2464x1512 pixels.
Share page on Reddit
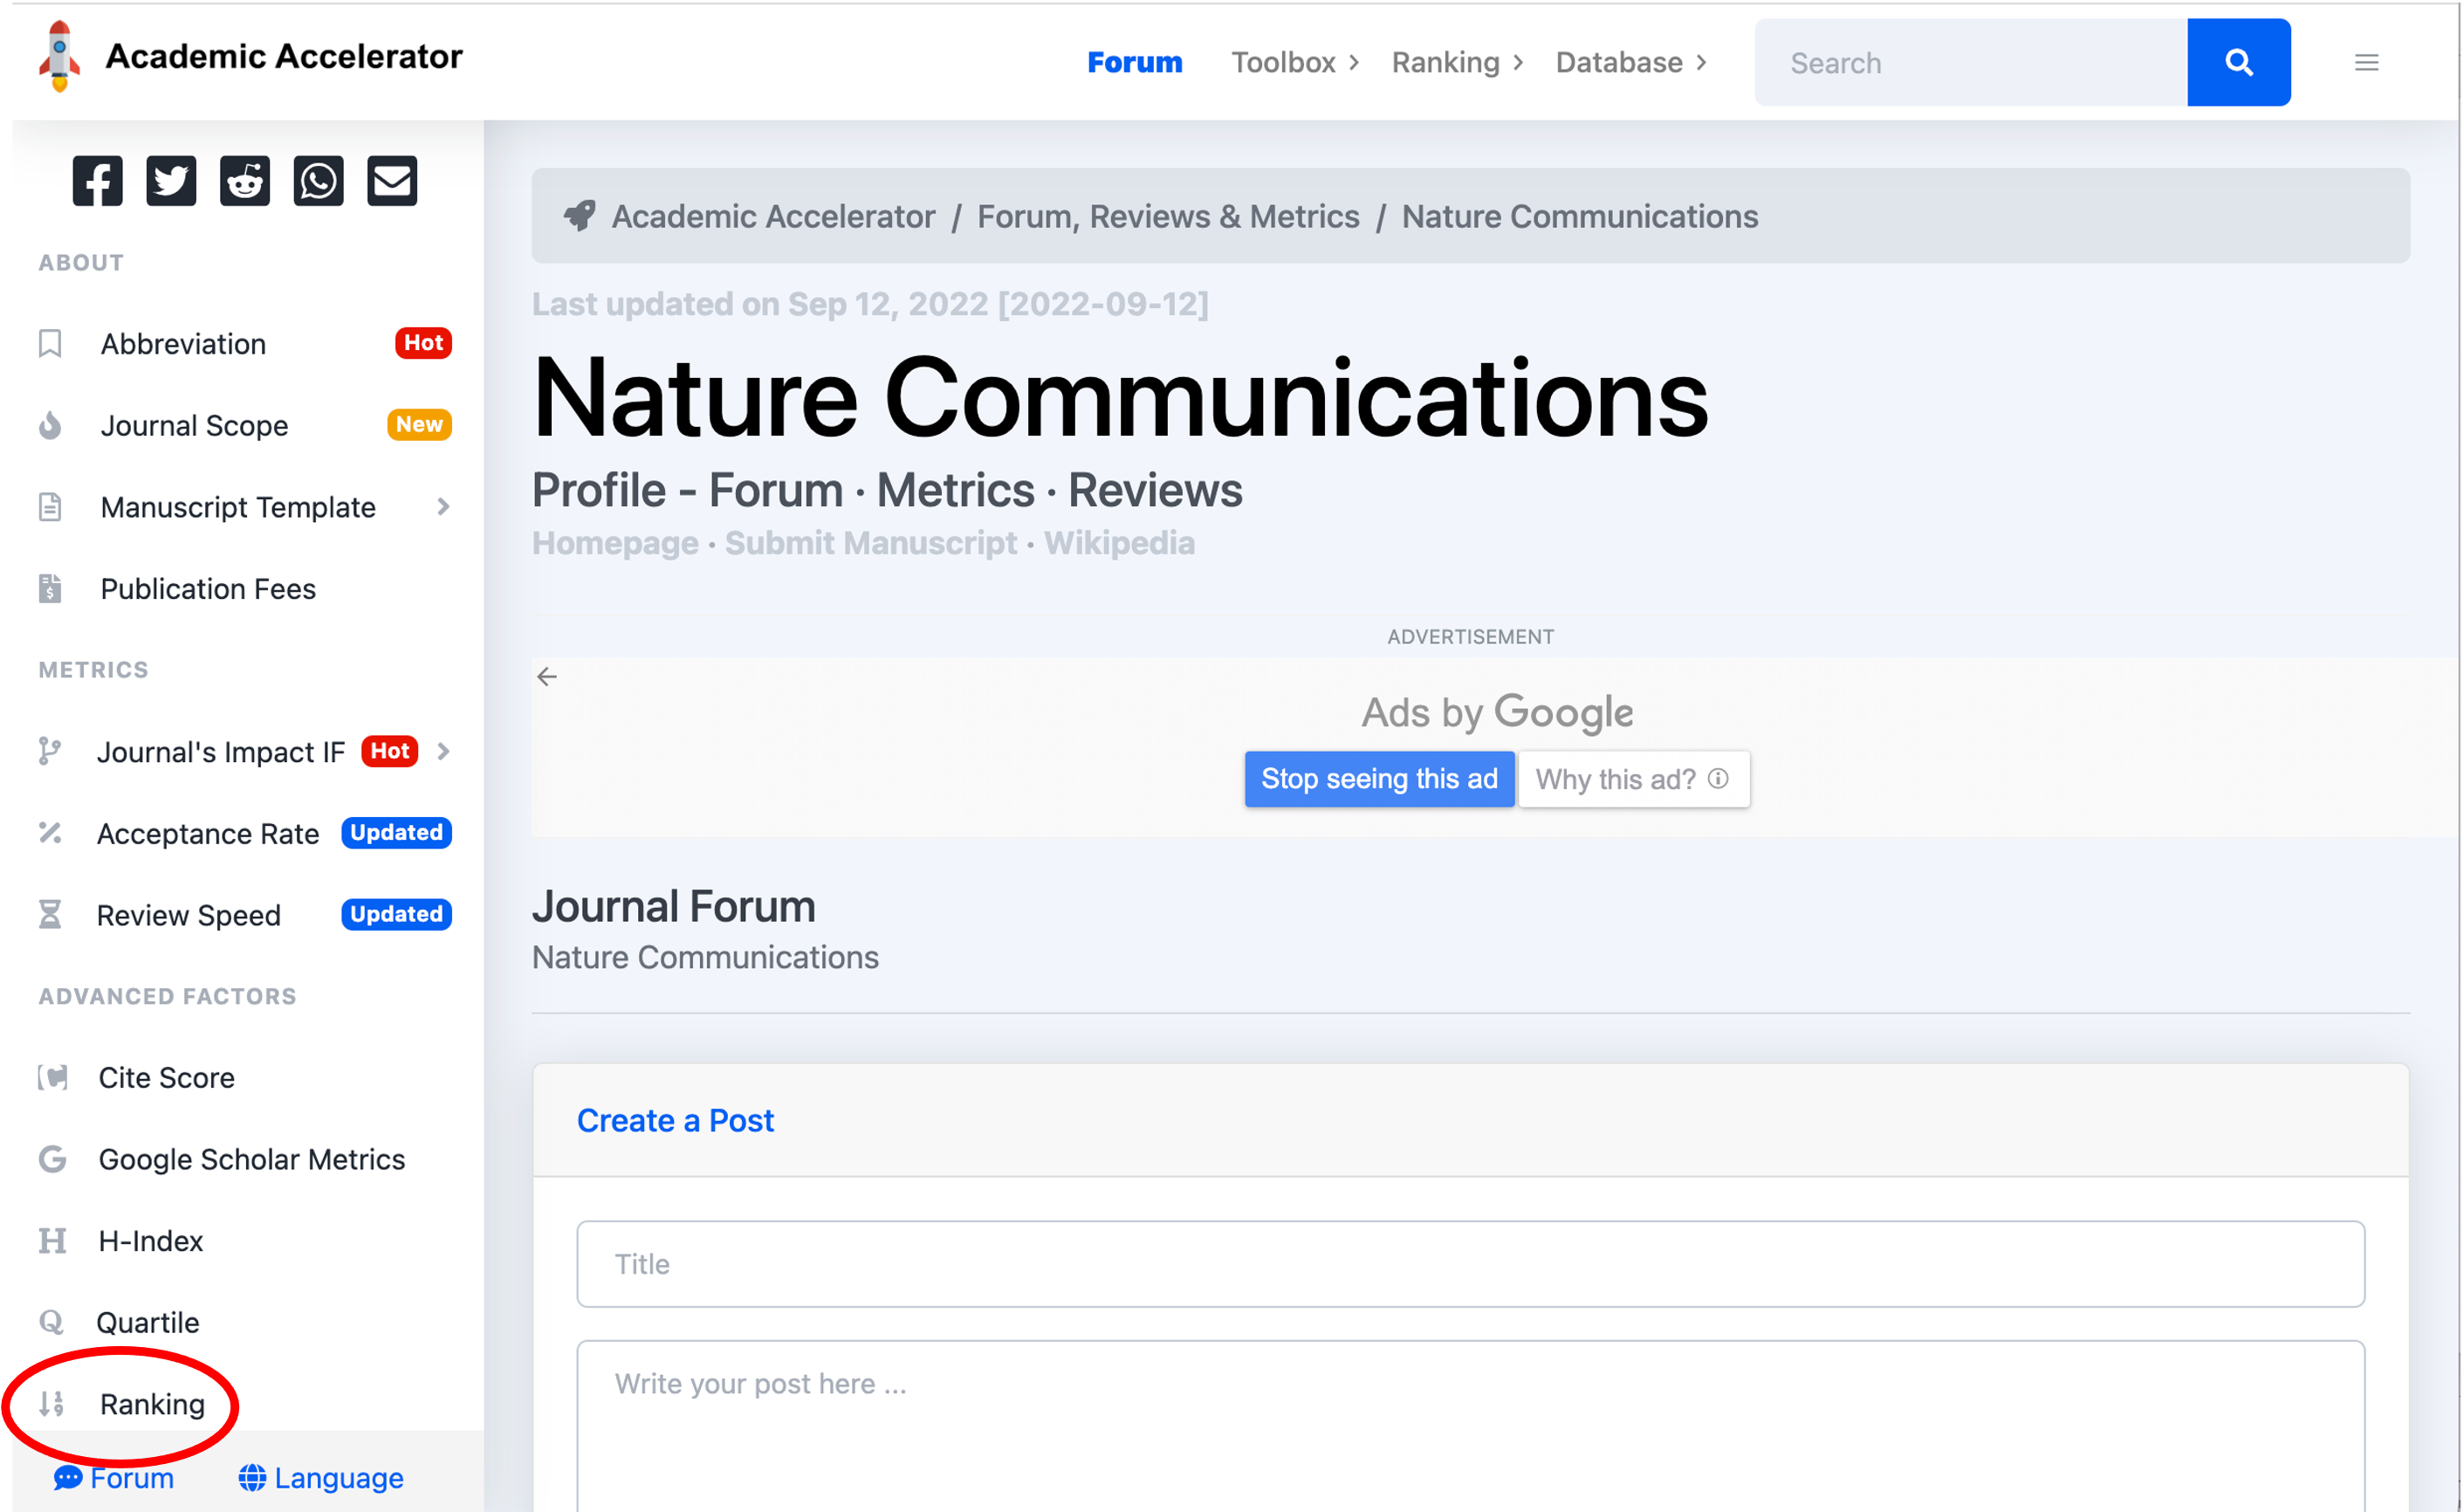point(245,181)
